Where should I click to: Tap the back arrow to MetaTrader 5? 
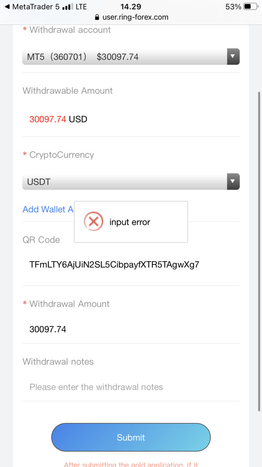pyautogui.click(x=7, y=7)
